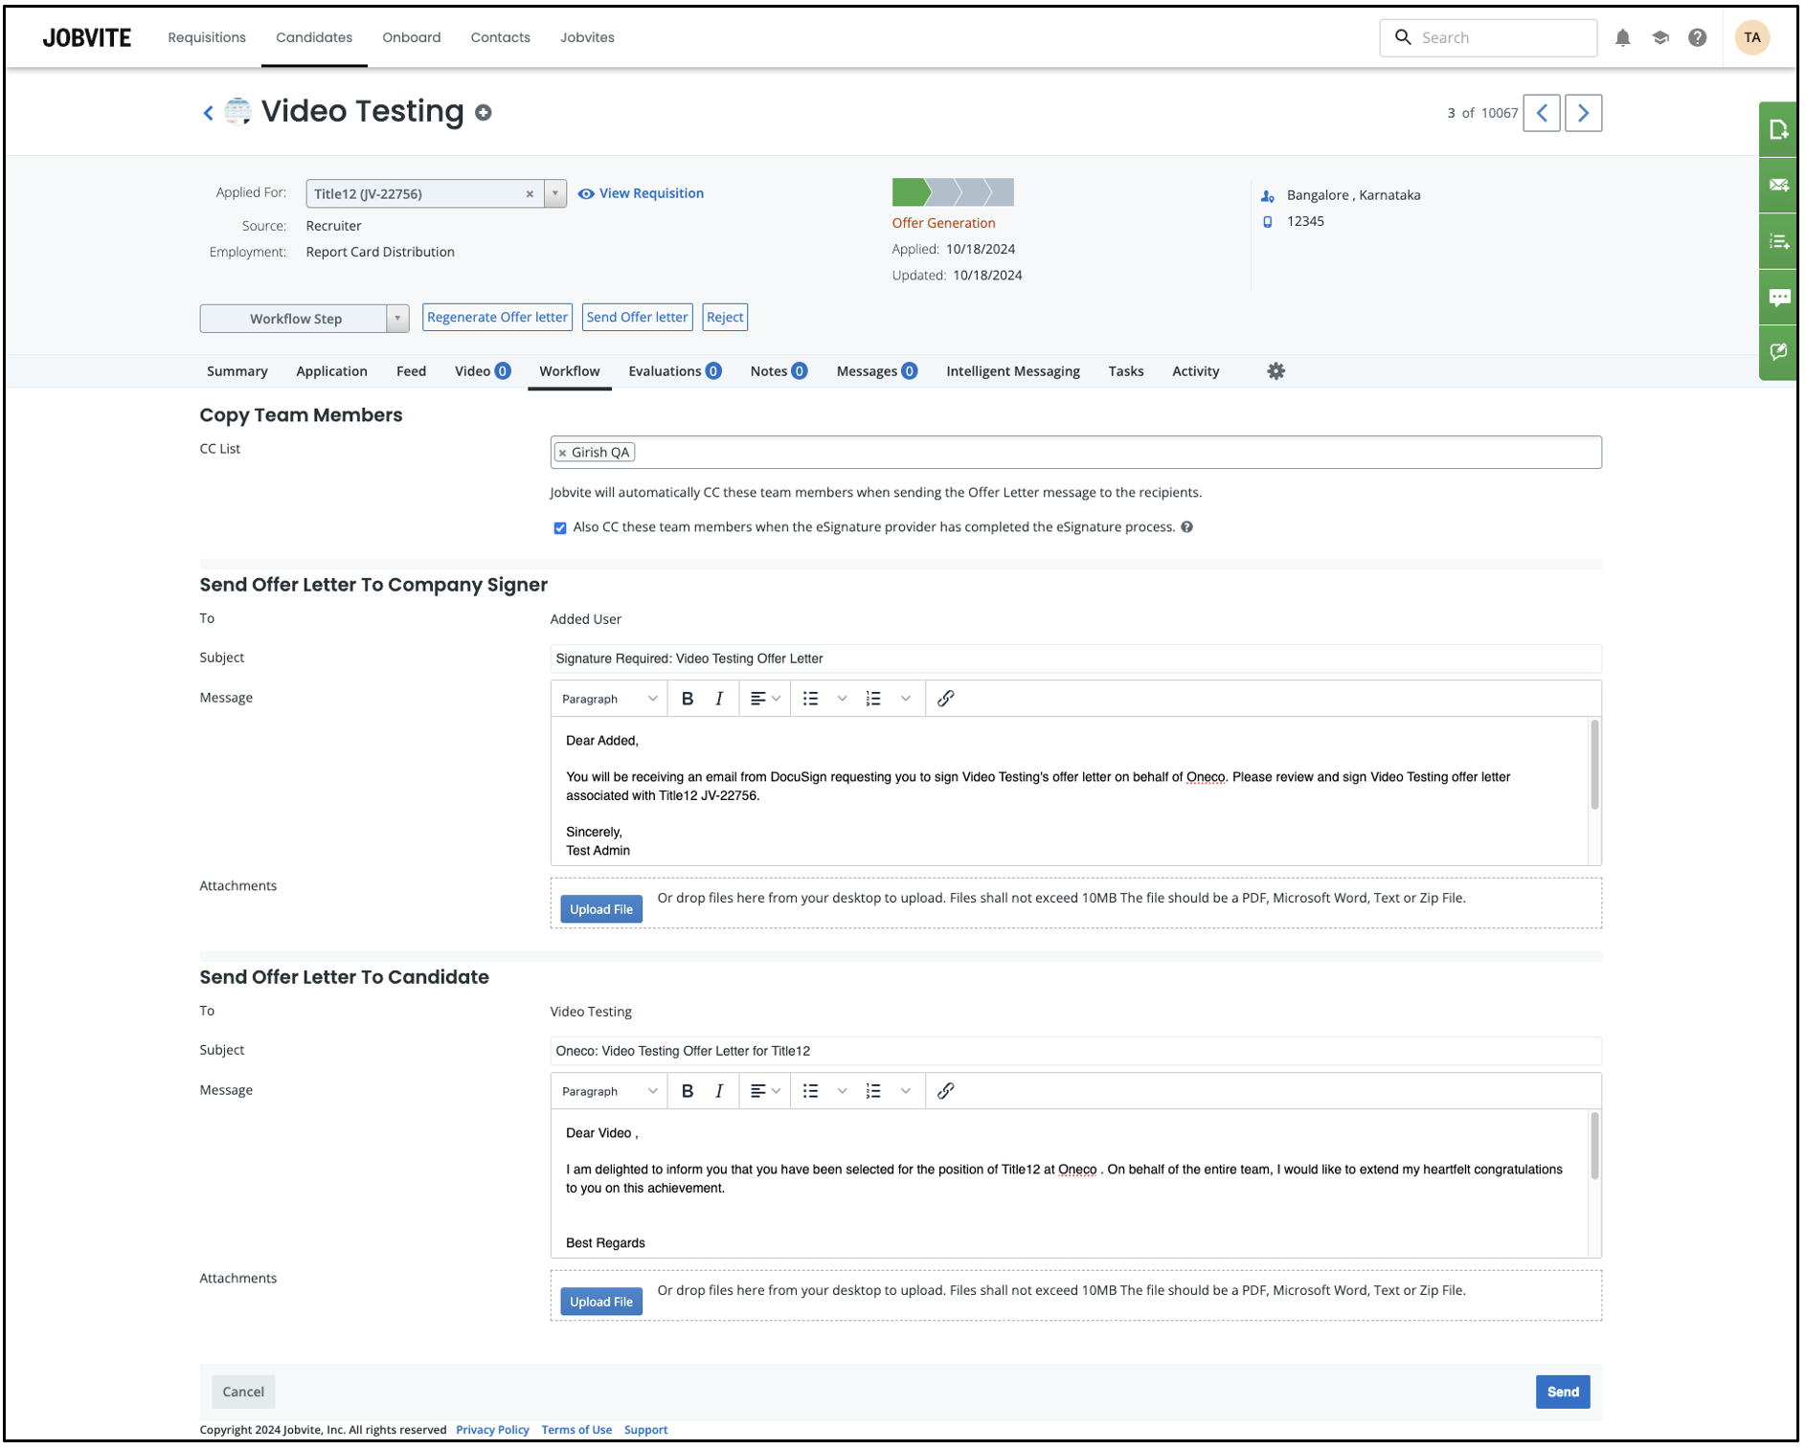Click the settings gear next to Activity tab
Image resolution: width=1806 pixels, height=1449 pixels.
[x=1275, y=371]
